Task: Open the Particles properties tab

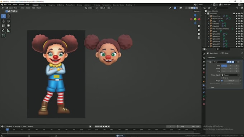Action: click(x=204, y=89)
